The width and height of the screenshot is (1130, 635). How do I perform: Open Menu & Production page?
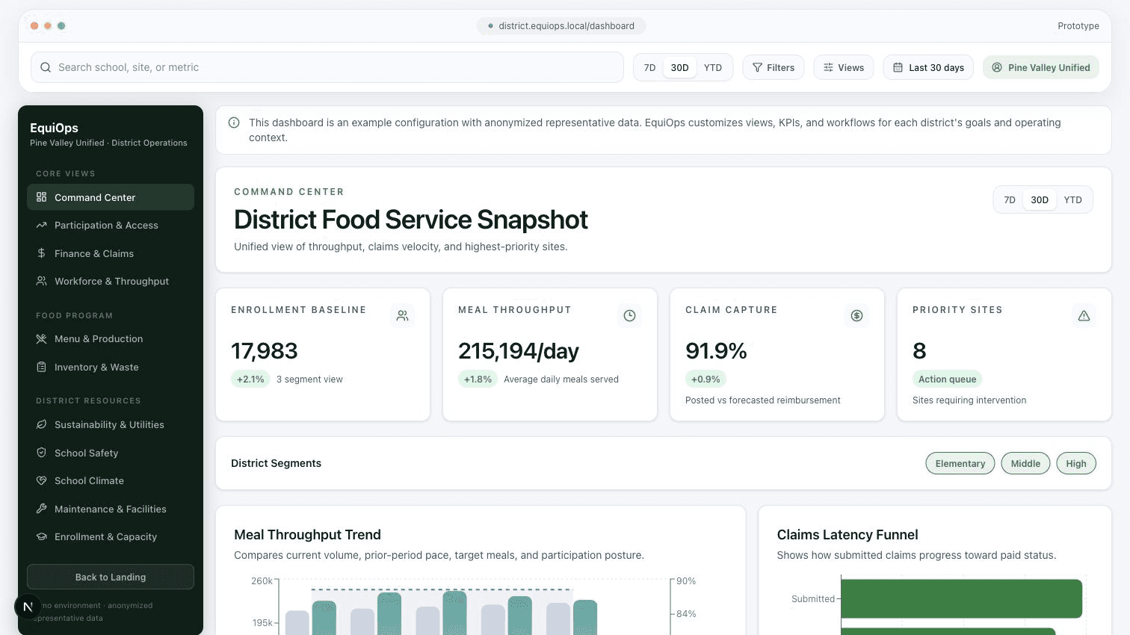(111, 338)
